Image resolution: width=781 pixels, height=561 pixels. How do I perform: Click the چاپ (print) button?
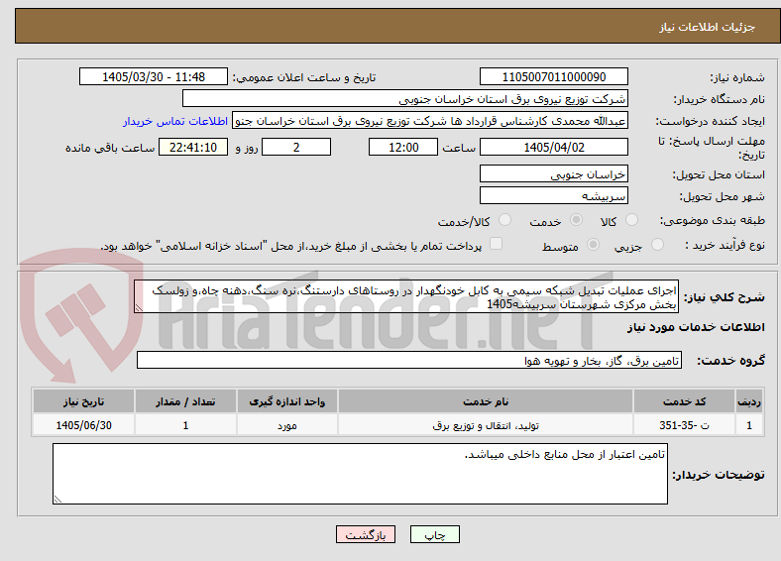click(434, 534)
